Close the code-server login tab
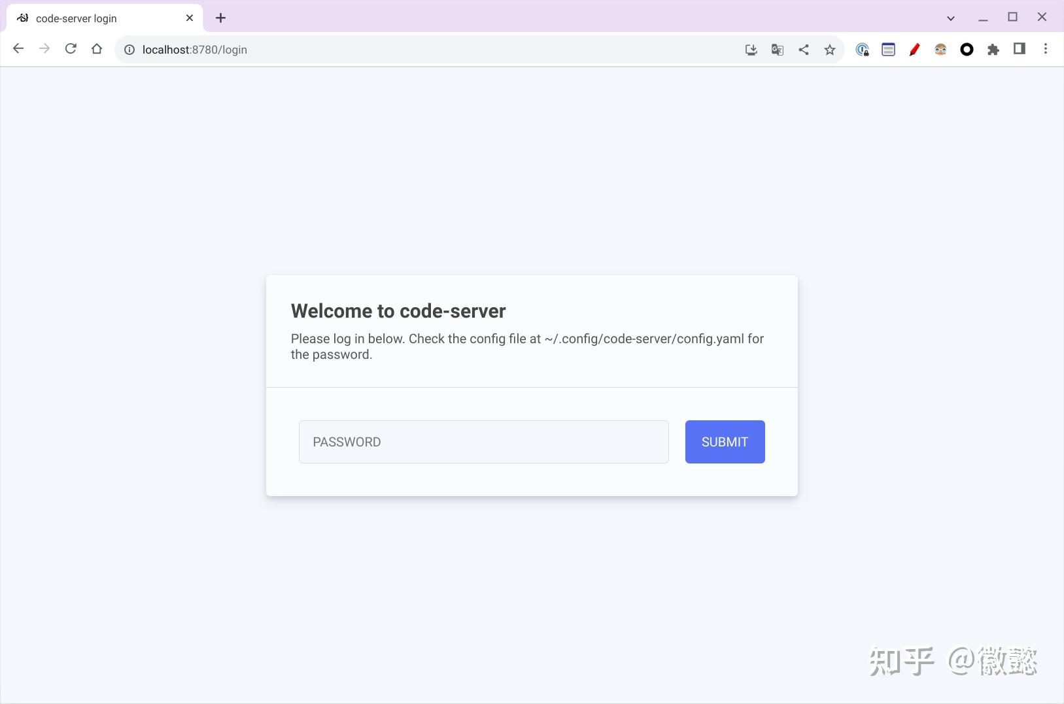Viewport: 1064px width, 704px height. (190, 18)
